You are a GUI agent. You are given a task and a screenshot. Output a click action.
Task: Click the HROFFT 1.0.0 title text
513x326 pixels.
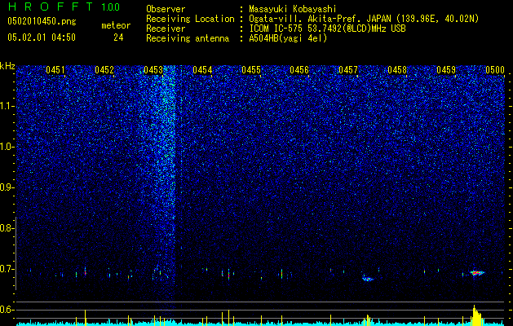64,7
